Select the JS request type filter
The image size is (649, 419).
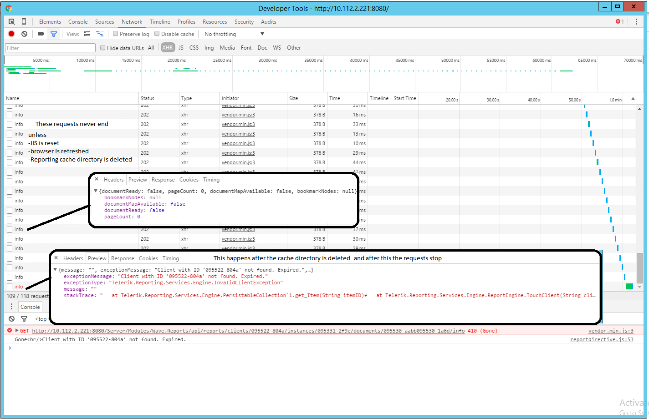181,48
